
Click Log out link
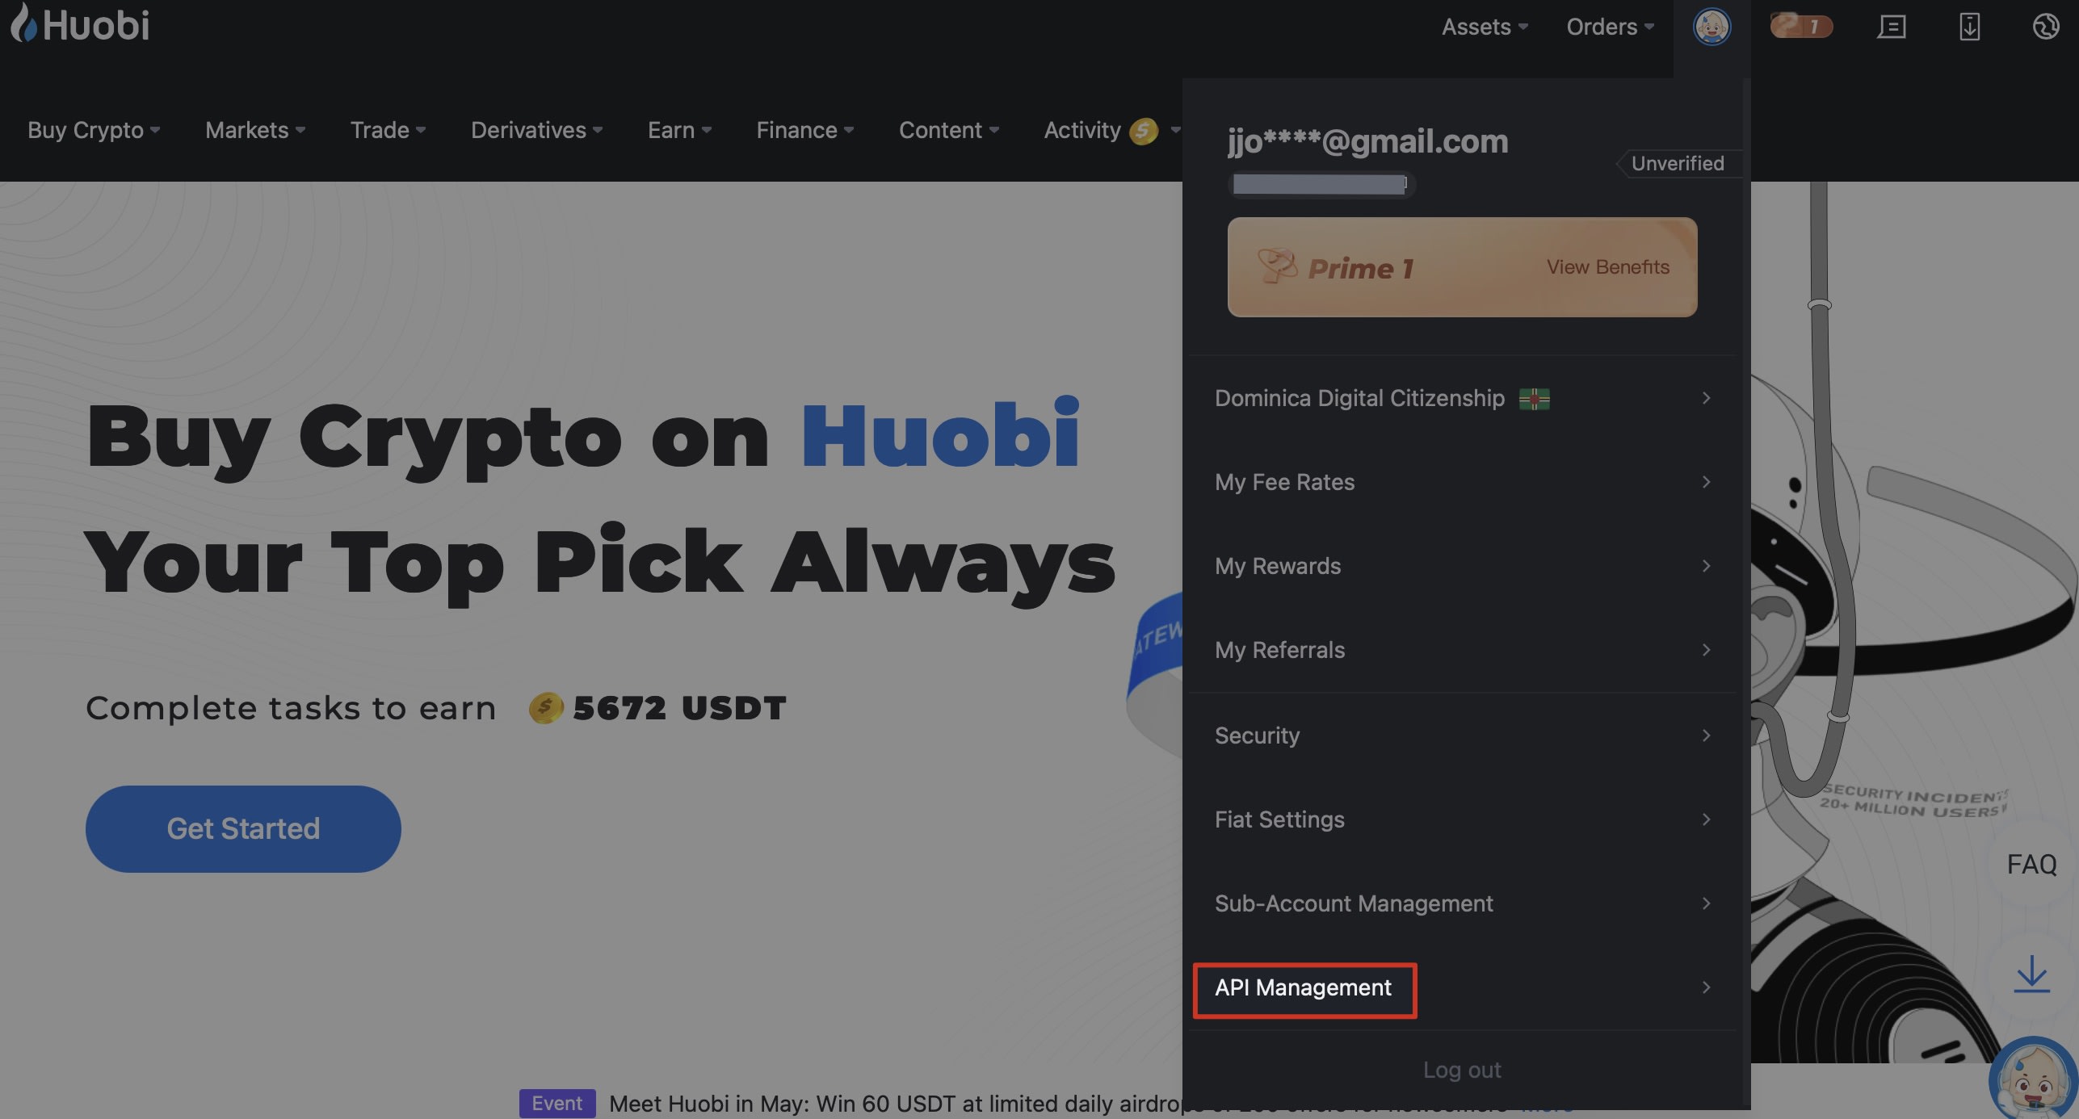(x=1462, y=1070)
